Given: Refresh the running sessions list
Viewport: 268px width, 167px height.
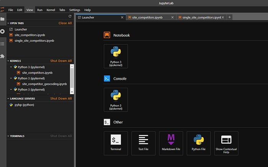Looking at the screenshot, I should 70,16.
